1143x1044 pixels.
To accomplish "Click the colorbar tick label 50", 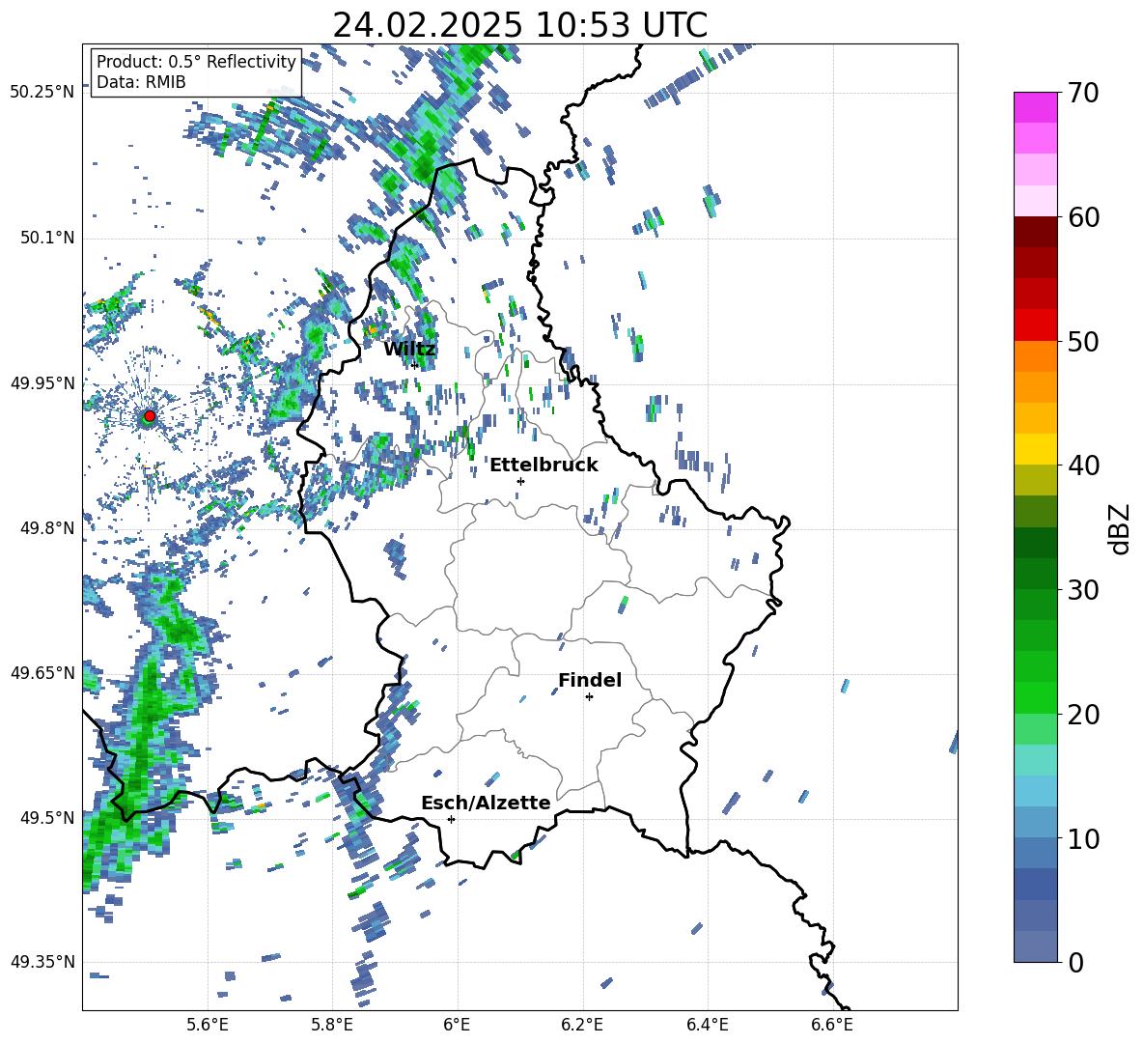I will click(x=1083, y=341).
